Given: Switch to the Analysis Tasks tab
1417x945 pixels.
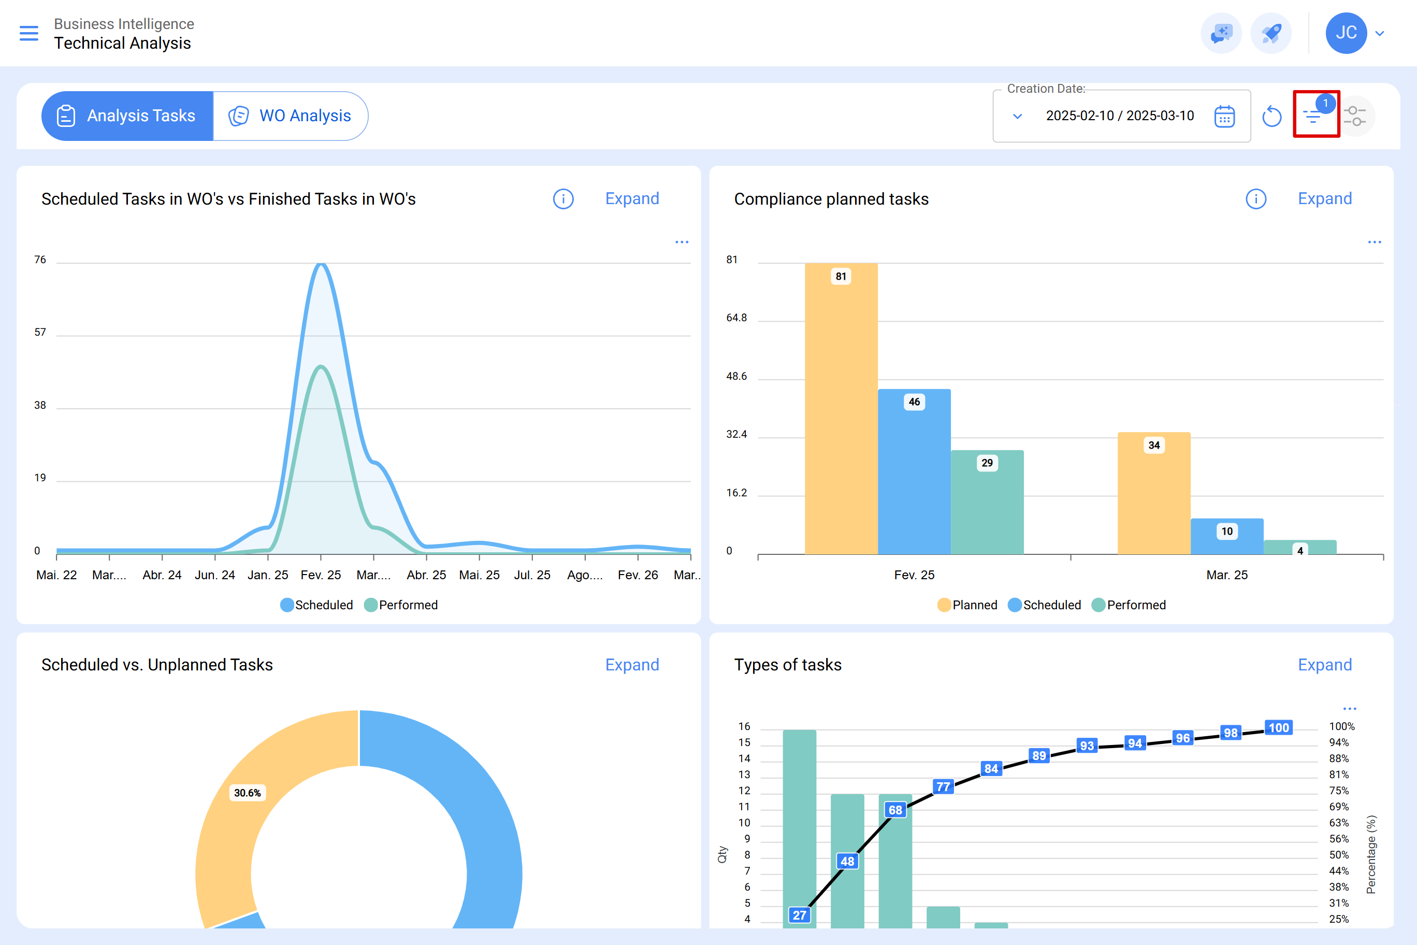Looking at the screenshot, I should 127,116.
